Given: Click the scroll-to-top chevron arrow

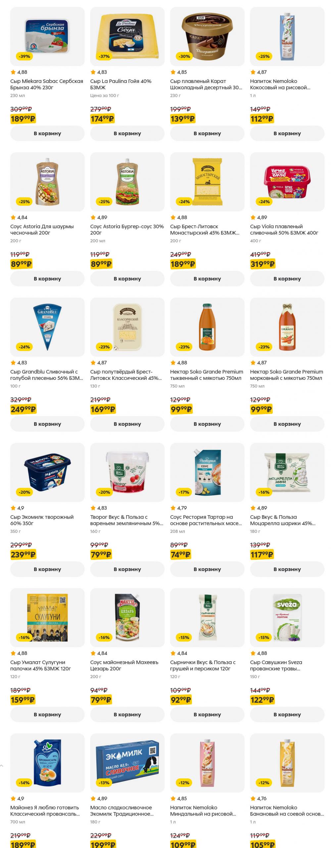Looking at the screenshot, I should (2, 766).
